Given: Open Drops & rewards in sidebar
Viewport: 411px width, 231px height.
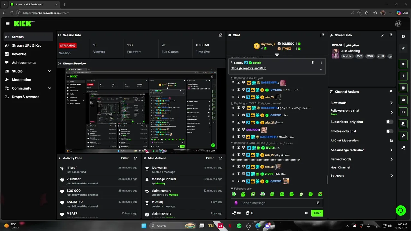Looking at the screenshot, I should (x=28, y=97).
